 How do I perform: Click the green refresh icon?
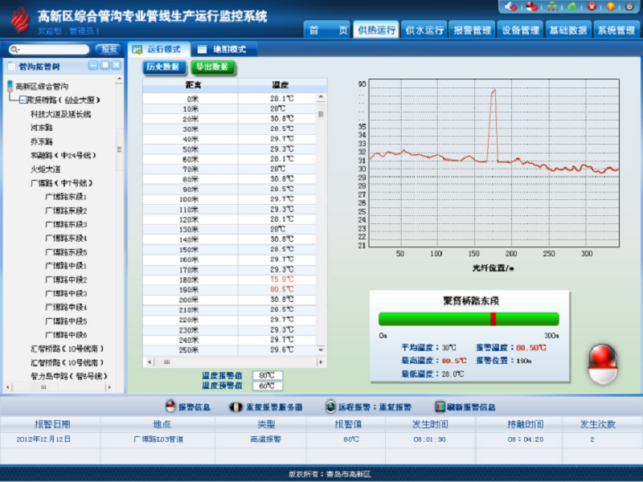coord(571,6)
